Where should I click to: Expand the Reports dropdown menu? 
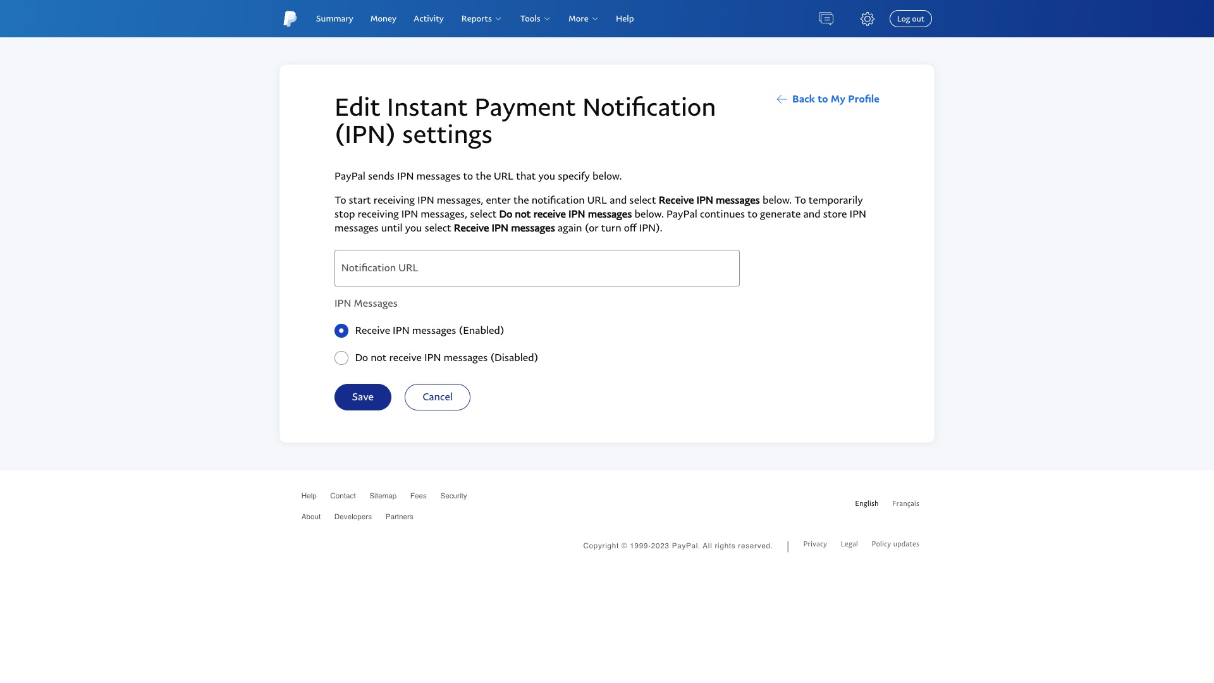coord(481,19)
